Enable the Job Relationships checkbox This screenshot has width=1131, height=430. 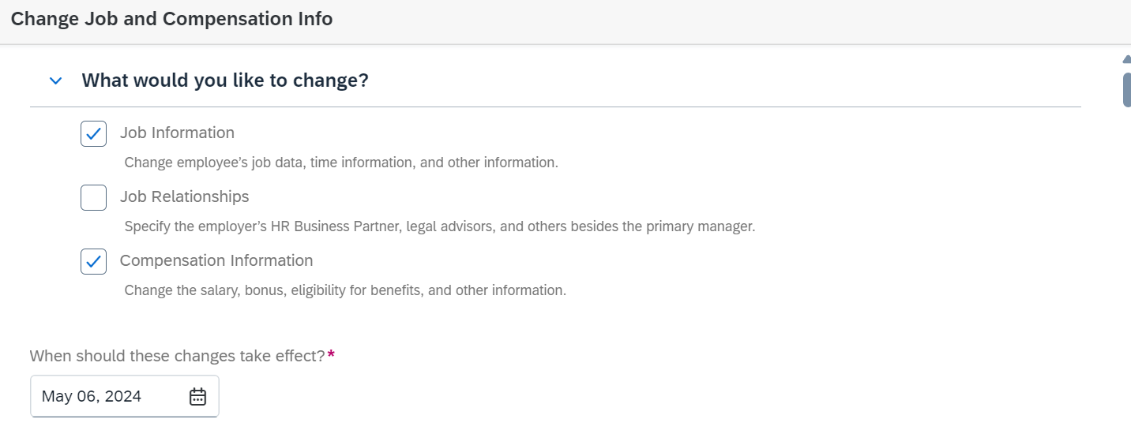pyautogui.click(x=93, y=197)
